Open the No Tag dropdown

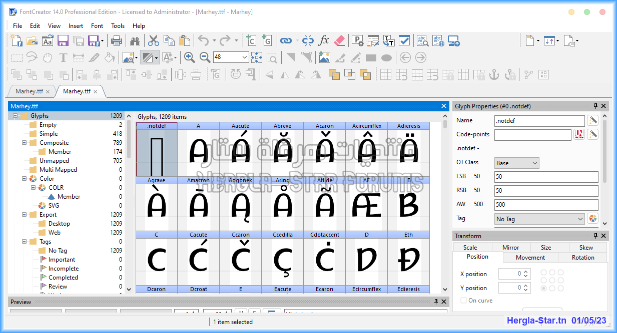(539, 219)
